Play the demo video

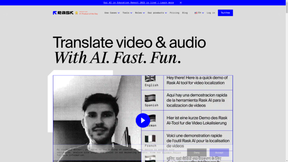pos(143,120)
